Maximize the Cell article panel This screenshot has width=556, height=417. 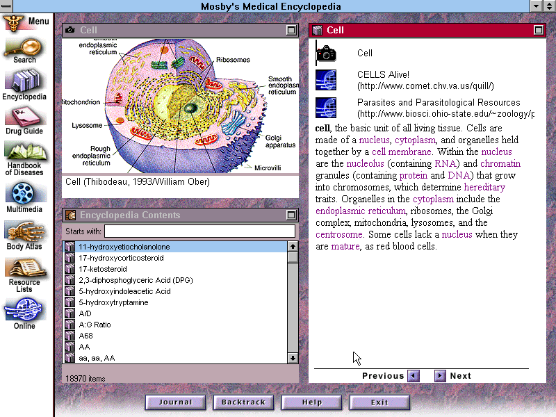tap(538, 30)
